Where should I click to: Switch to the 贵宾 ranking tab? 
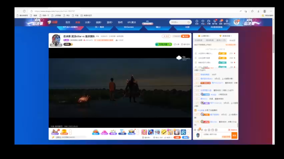point(221,40)
